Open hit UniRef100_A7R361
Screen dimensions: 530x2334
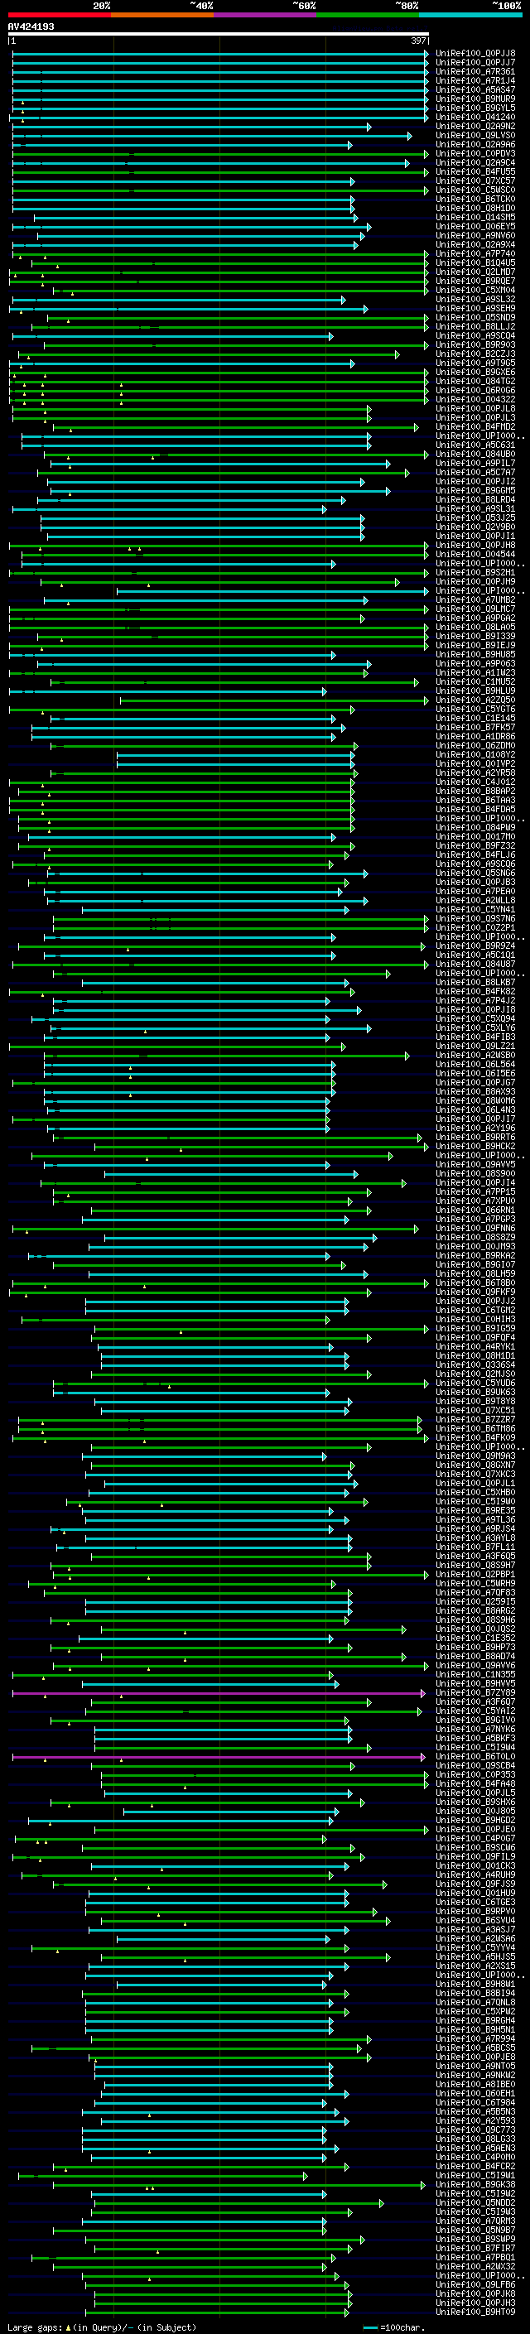click(475, 71)
